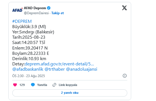Image resolution: width=156 pixels, height=101 pixels.
Task: Open the @afadbaskanlik mention
Action: [x=28, y=69]
